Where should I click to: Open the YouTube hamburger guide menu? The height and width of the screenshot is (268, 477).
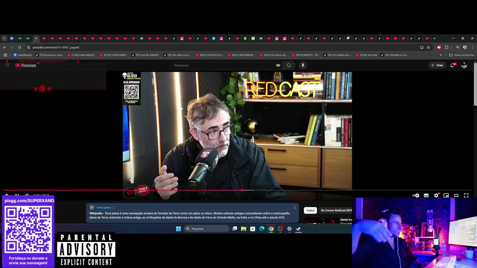click(7, 65)
